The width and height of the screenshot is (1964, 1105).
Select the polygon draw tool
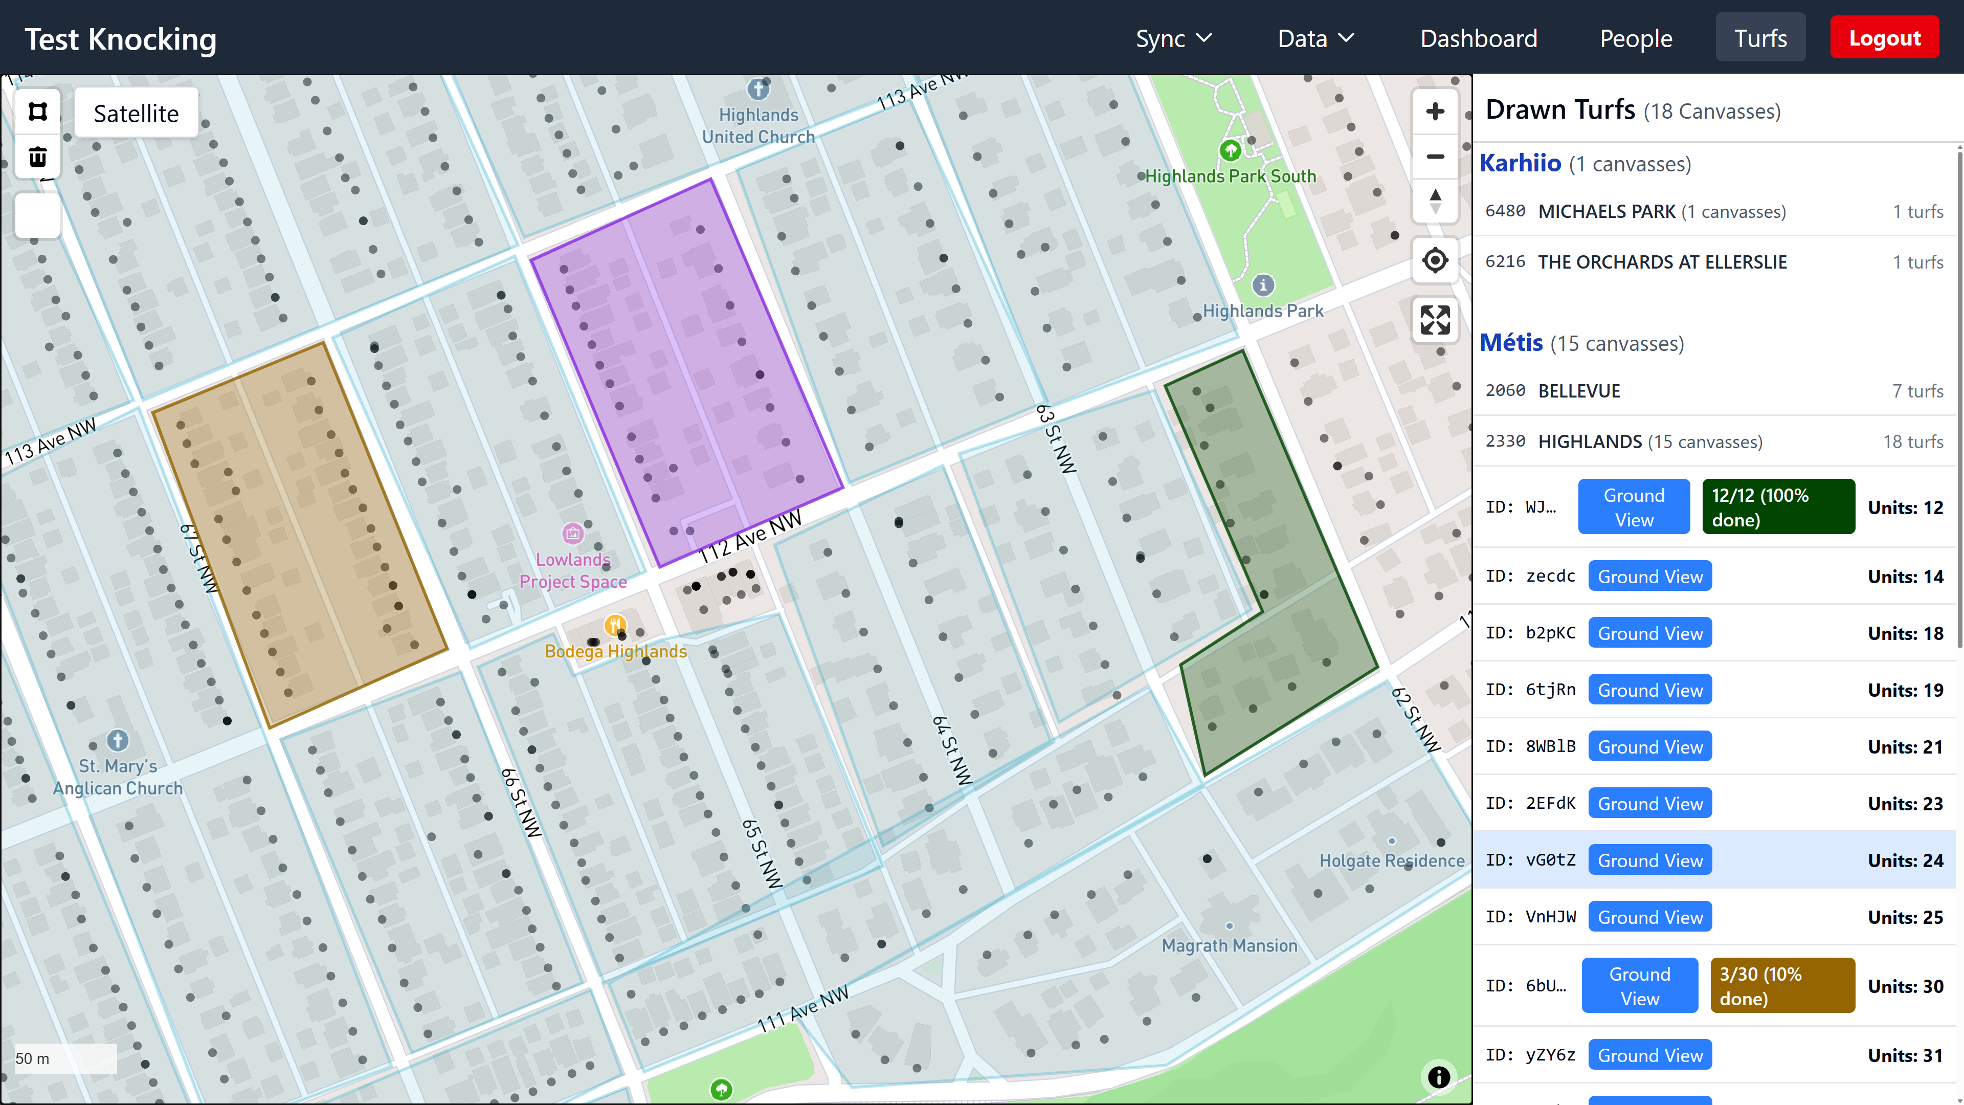[37, 112]
